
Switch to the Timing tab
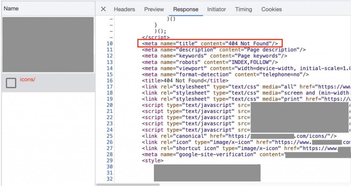pyautogui.click(x=244, y=9)
